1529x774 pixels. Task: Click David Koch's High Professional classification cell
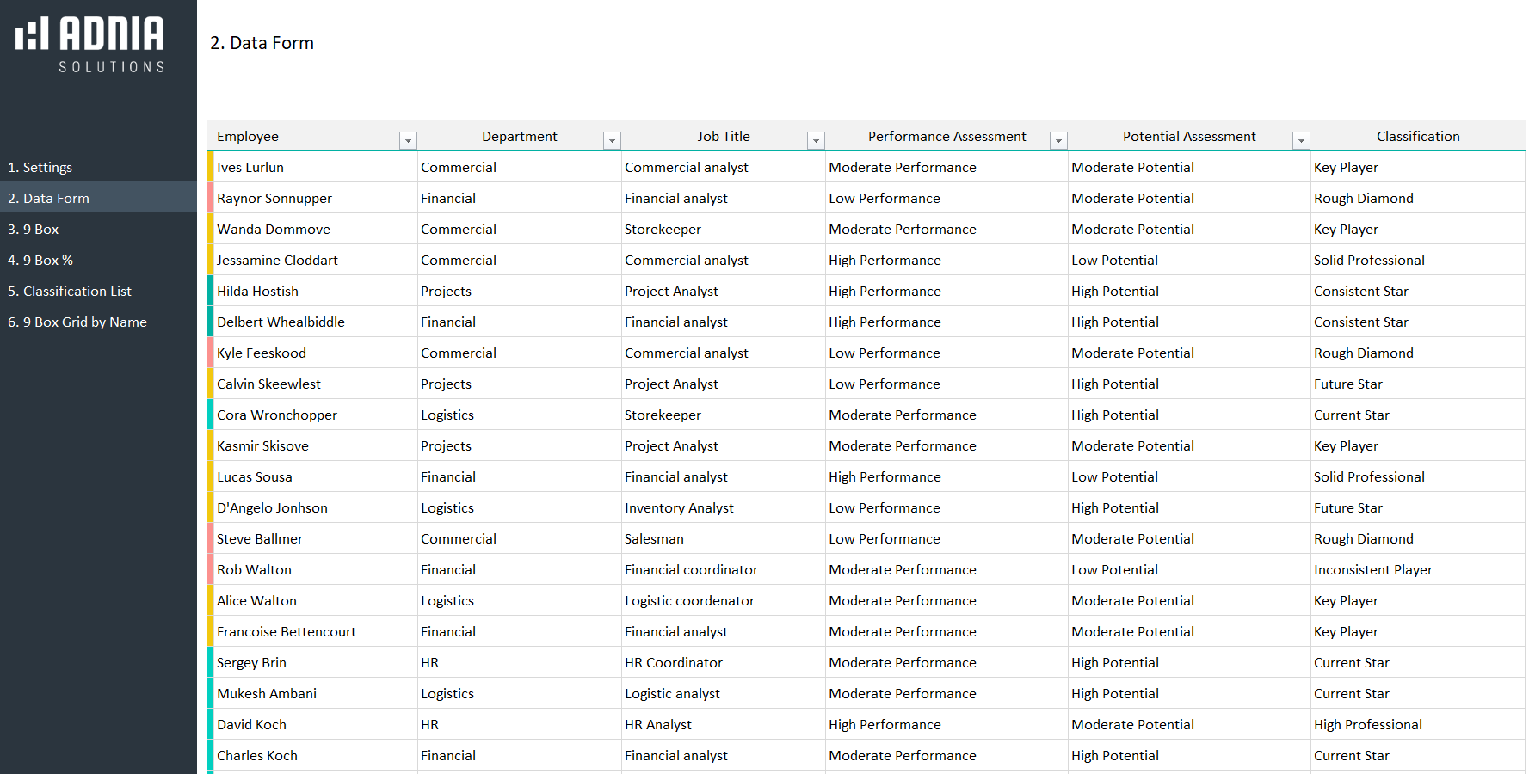[1367, 725]
